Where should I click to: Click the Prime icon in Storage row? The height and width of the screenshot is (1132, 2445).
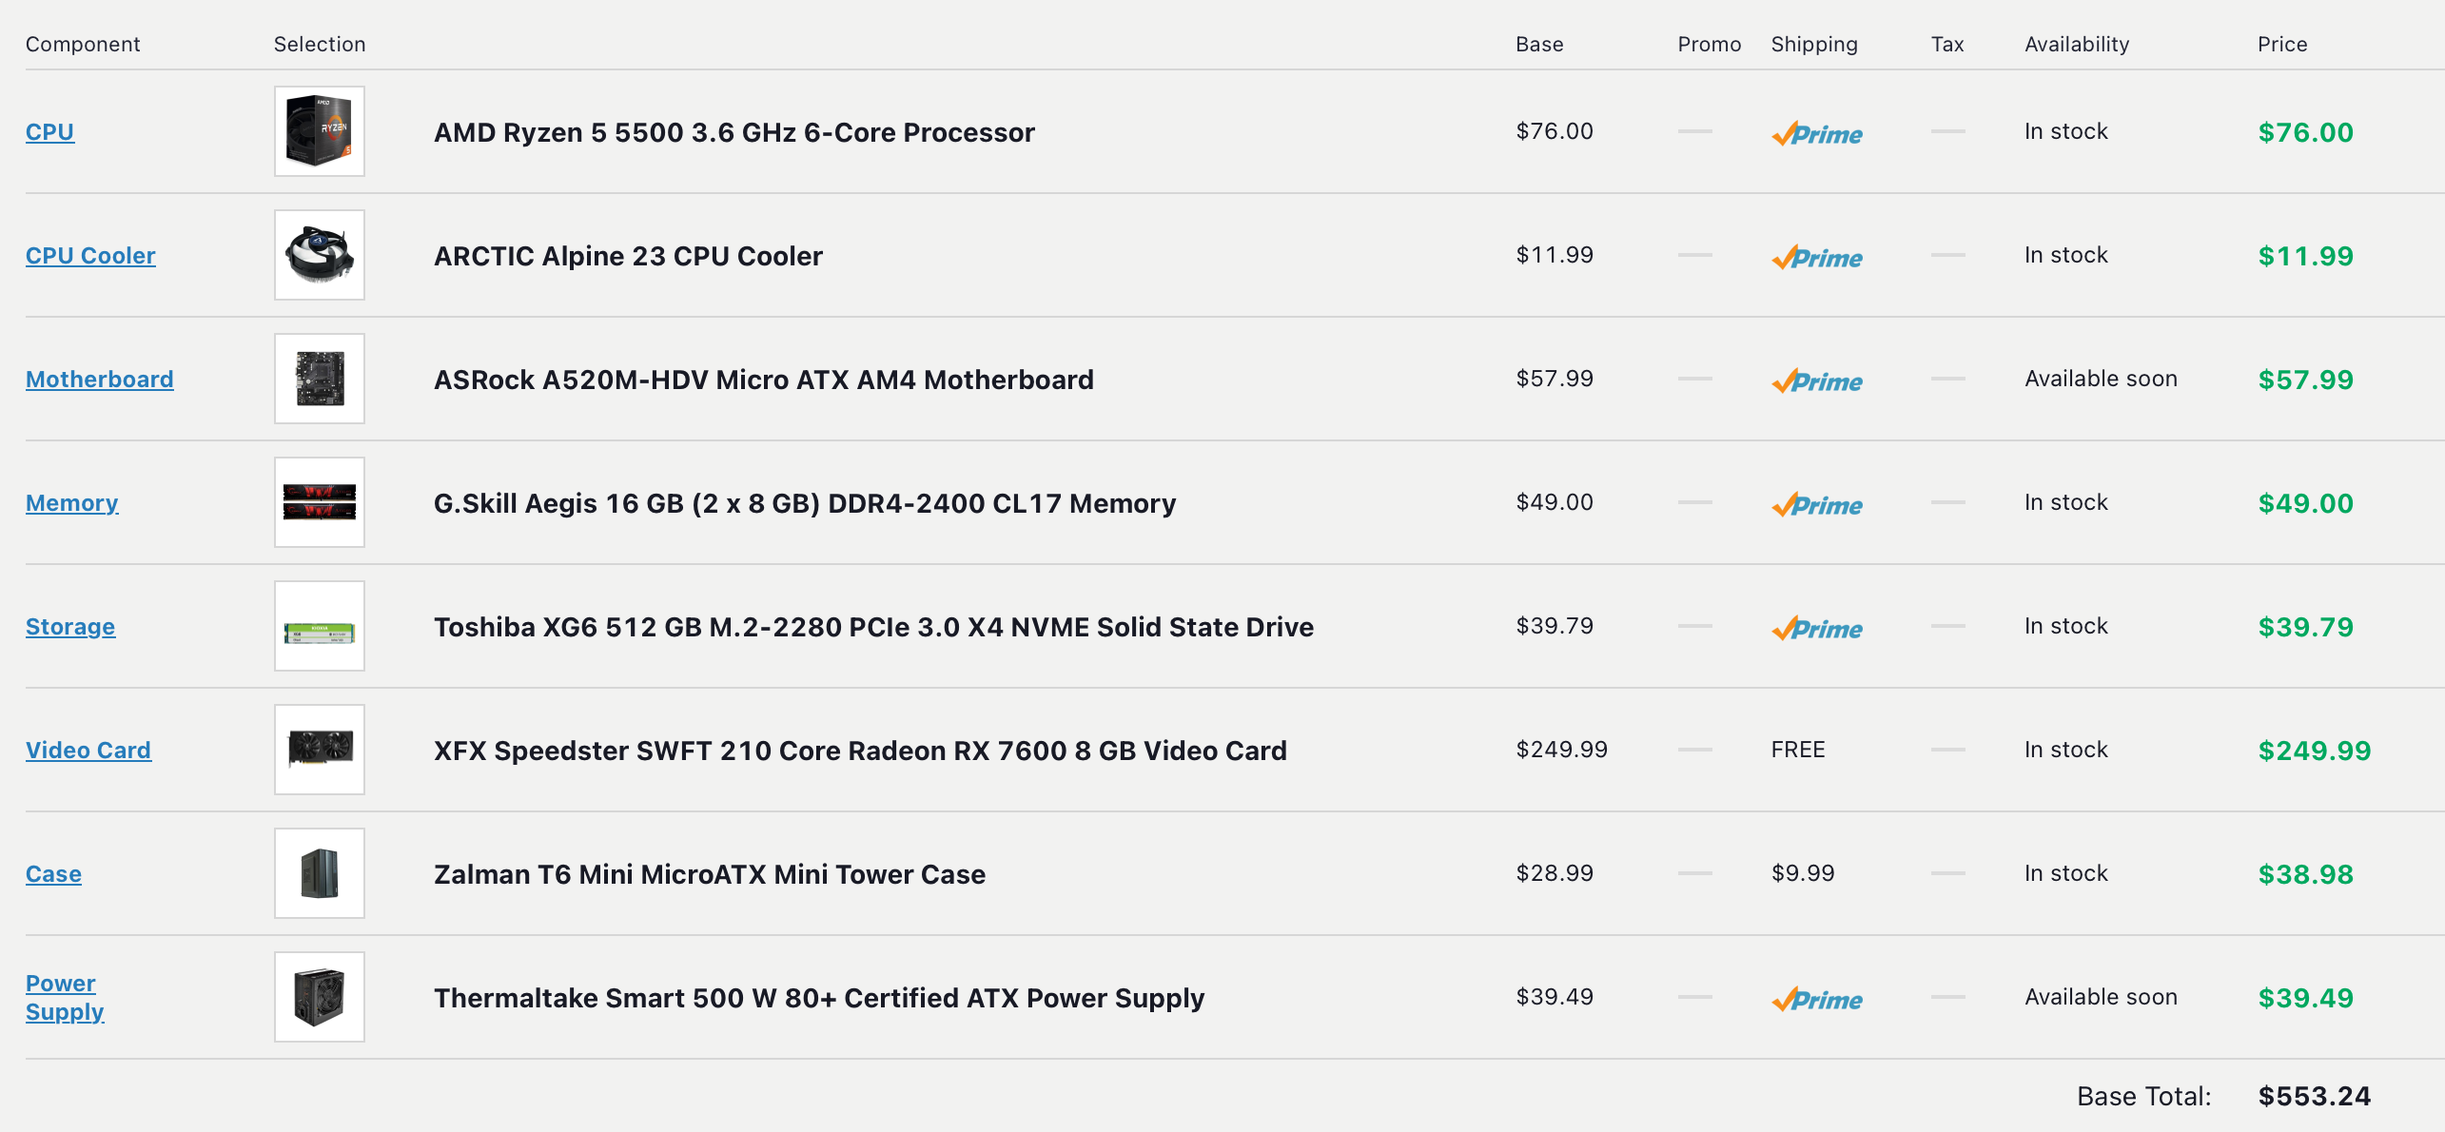click(1816, 629)
